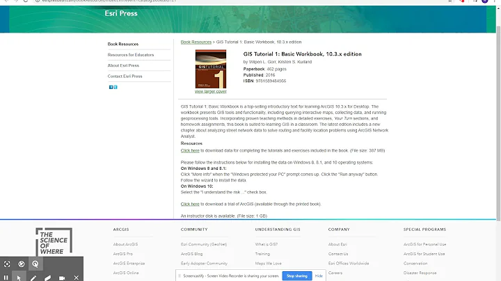The height and width of the screenshot is (281, 501).
Task: Open ArcGIS for Personal Use footer link
Action: tap(424, 244)
